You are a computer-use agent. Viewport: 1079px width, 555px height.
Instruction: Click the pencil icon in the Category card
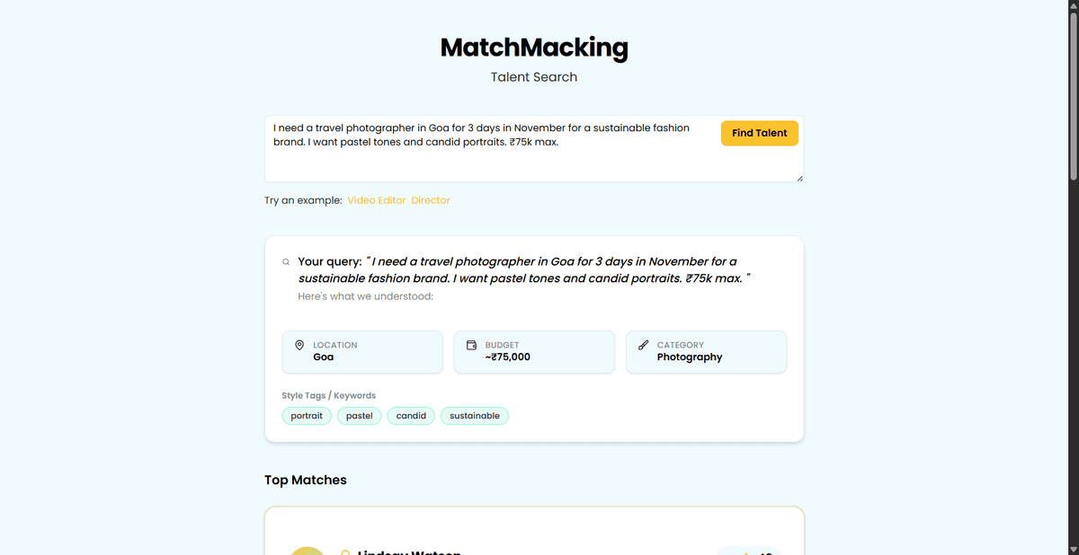click(643, 344)
